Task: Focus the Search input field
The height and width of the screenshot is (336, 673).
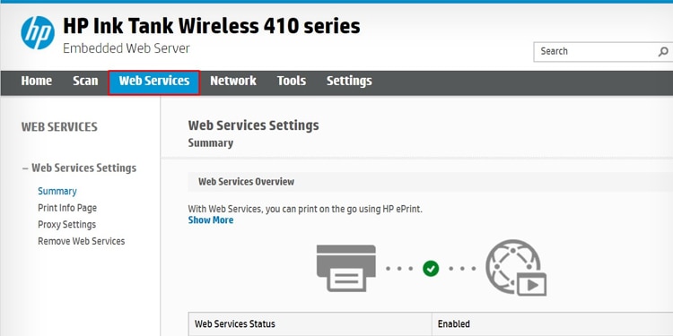Action: pos(596,52)
